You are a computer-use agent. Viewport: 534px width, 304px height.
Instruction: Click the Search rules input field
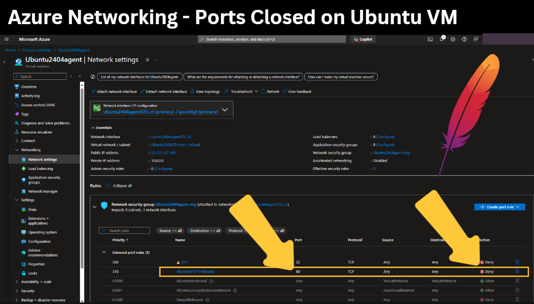pyautogui.click(x=124, y=231)
